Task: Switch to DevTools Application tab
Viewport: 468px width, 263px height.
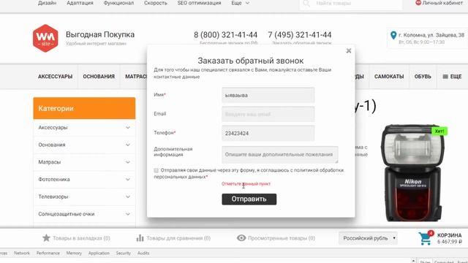Action: coord(99,254)
